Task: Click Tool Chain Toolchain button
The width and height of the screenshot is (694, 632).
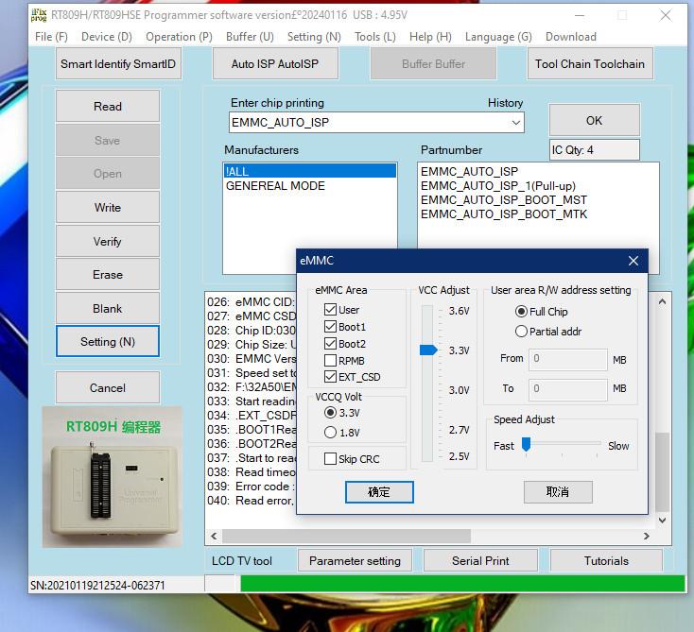Action: pyautogui.click(x=590, y=63)
